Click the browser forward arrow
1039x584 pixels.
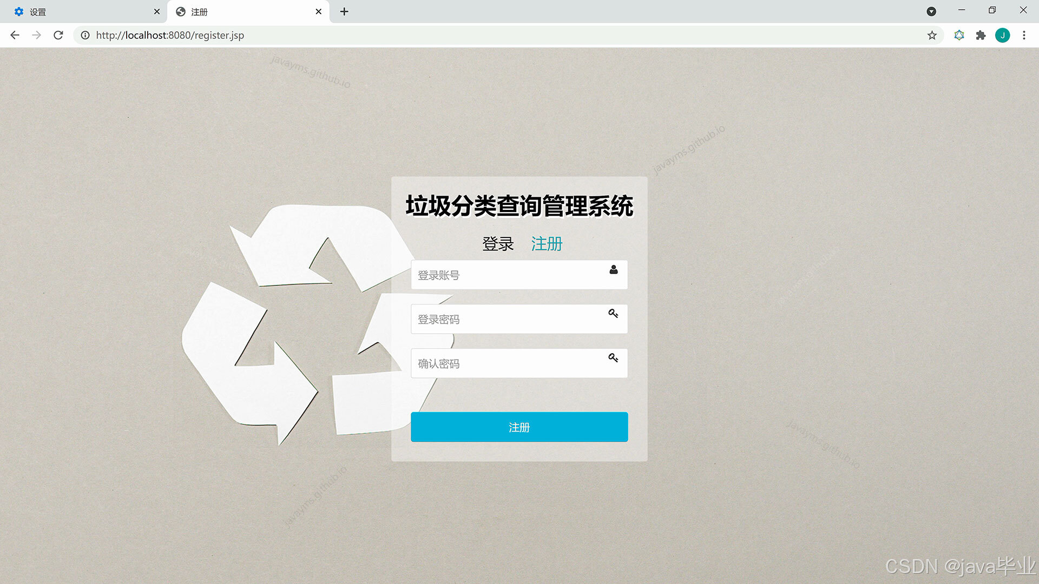click(x=36, y=35)
